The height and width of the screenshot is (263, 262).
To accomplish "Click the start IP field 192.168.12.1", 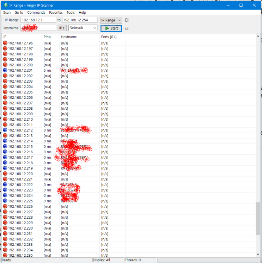I will (x=38, y=20).
